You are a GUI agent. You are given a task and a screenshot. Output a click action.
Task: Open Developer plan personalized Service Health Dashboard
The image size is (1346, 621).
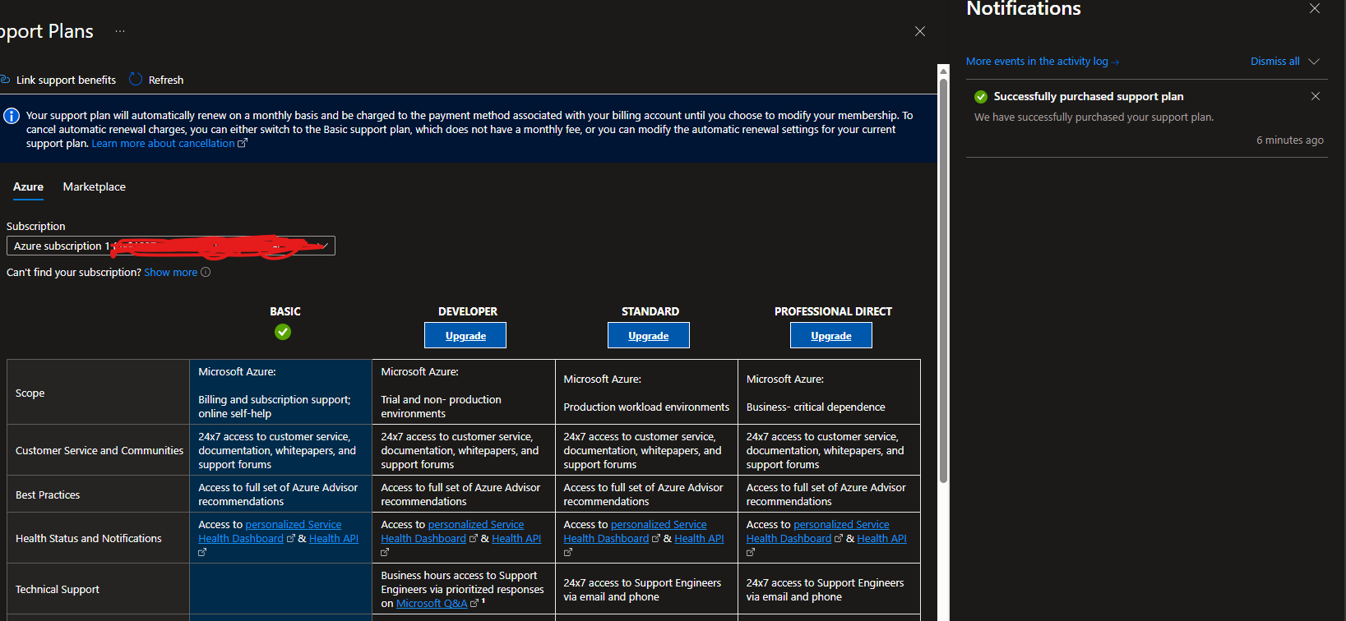[452, 531]
